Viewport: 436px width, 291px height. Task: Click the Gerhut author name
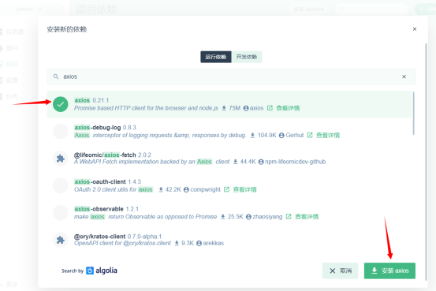295,135
